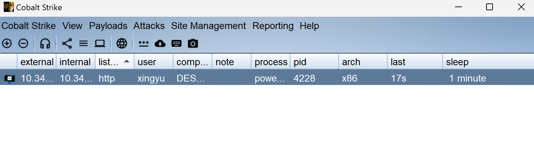Select the arch cell x86
534x158 pixels.
(x=363, y=78)
